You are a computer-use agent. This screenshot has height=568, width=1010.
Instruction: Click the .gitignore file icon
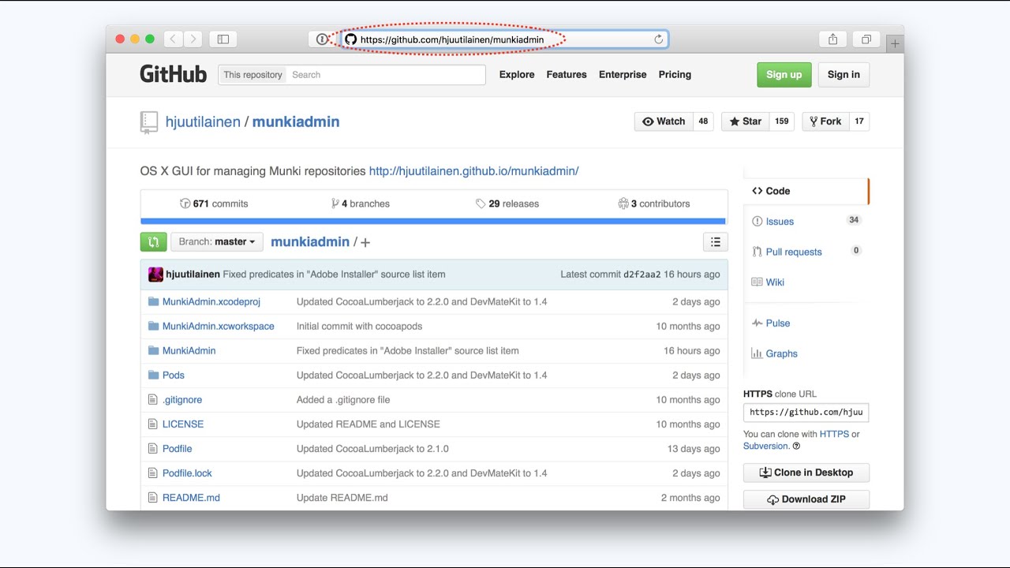[153, 399]
